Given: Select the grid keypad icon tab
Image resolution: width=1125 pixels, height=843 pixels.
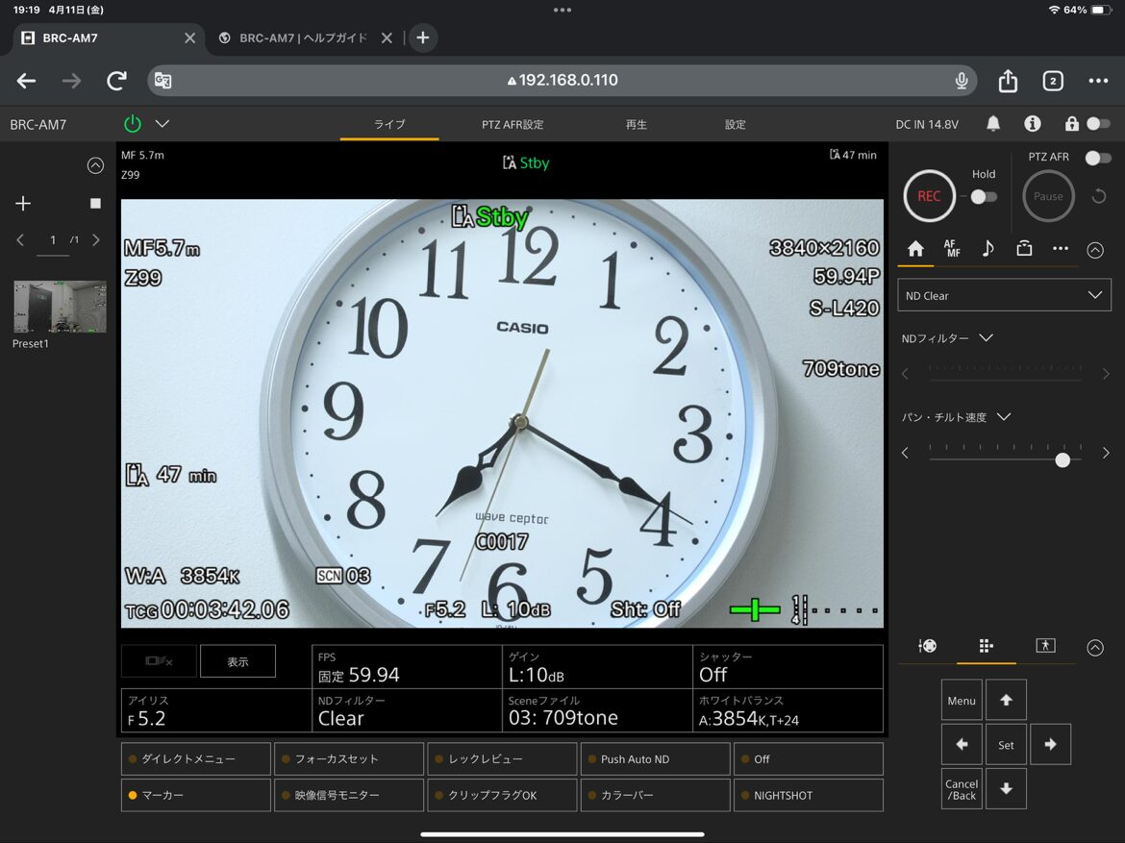Looking at the screenshot, I should coord(986,646).
